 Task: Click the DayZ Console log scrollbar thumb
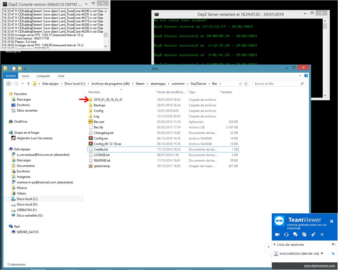pyautogui.click(x=105, y=35)
